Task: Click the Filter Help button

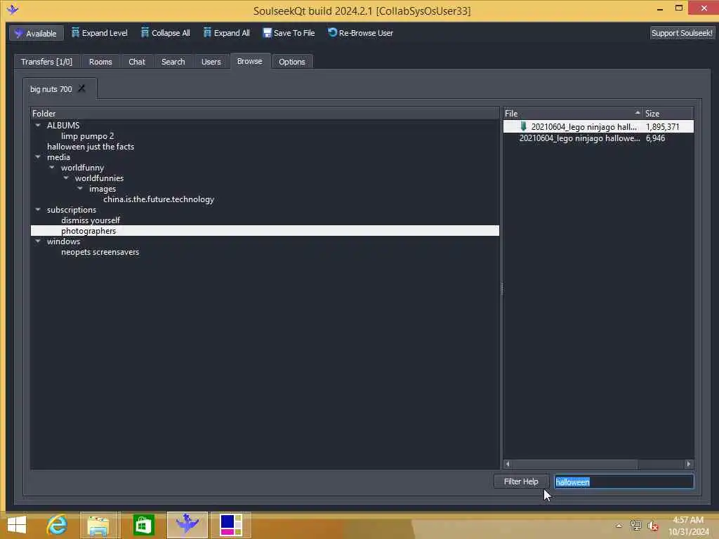Action: 521,481
